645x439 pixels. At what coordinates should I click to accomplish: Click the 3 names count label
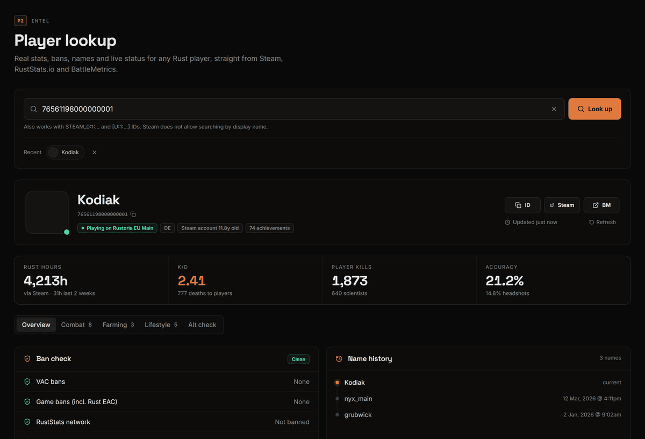[610, 358]
